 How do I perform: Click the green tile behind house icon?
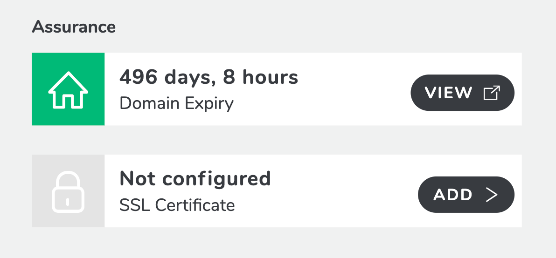68,89
